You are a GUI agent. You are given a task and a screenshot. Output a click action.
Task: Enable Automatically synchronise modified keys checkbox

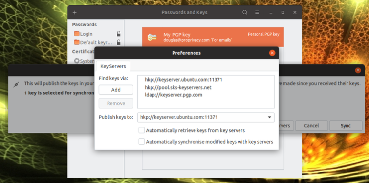click(141, 141)
